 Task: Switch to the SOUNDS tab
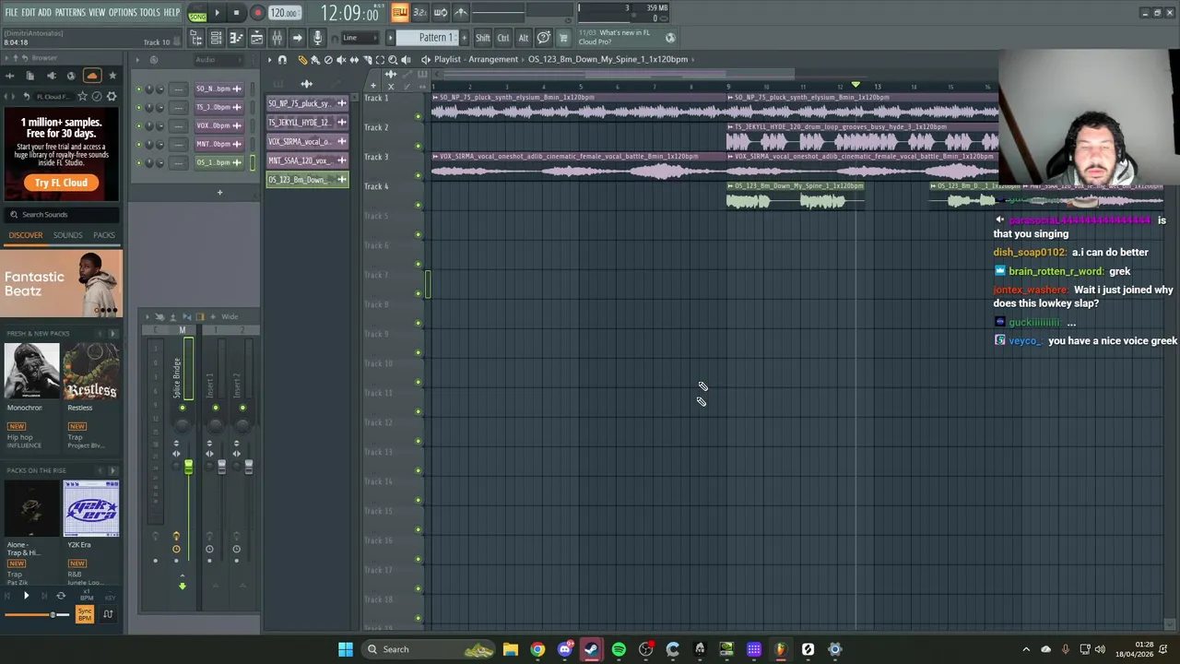pos(67,235)
